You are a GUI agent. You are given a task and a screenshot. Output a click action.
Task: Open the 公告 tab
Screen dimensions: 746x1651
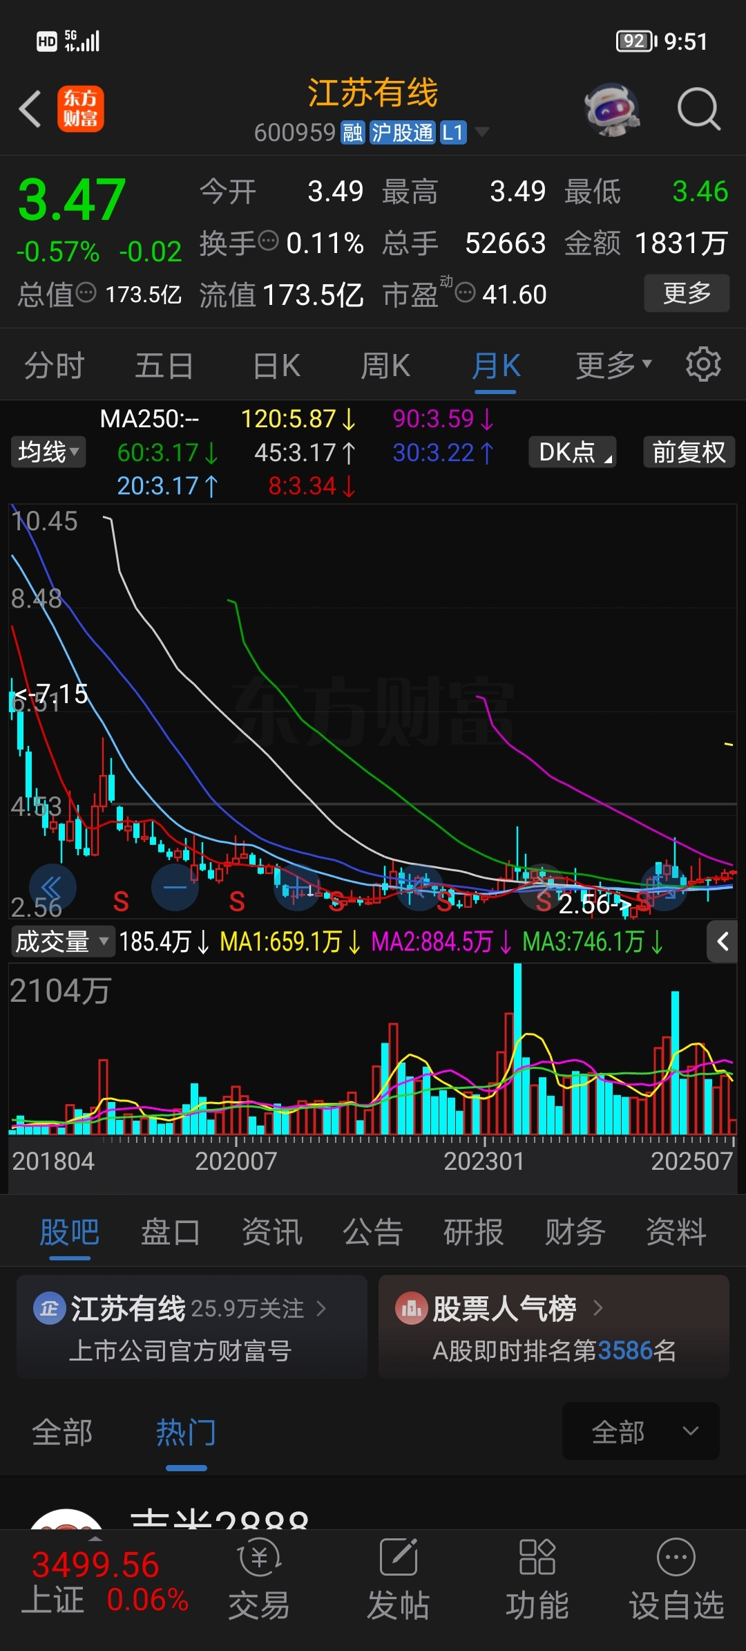[x=373, y=1232]
